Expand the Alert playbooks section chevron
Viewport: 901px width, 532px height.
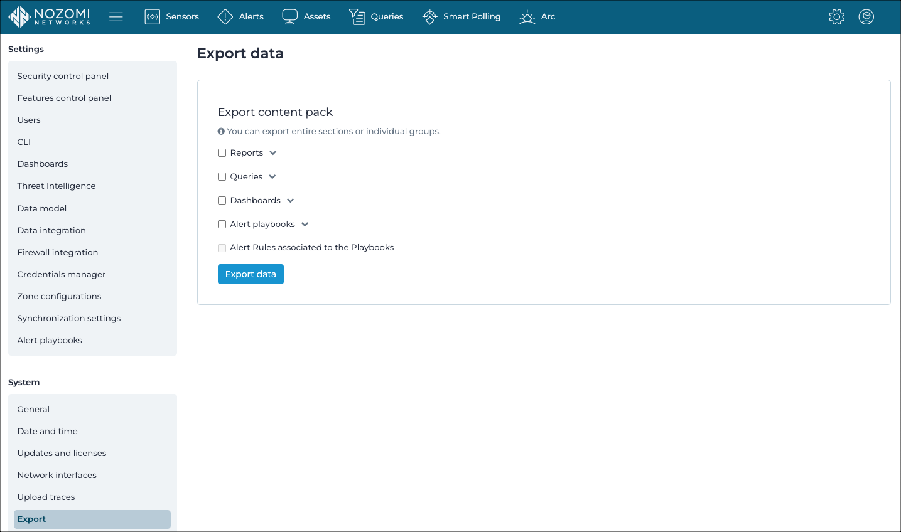click(305, 225)
